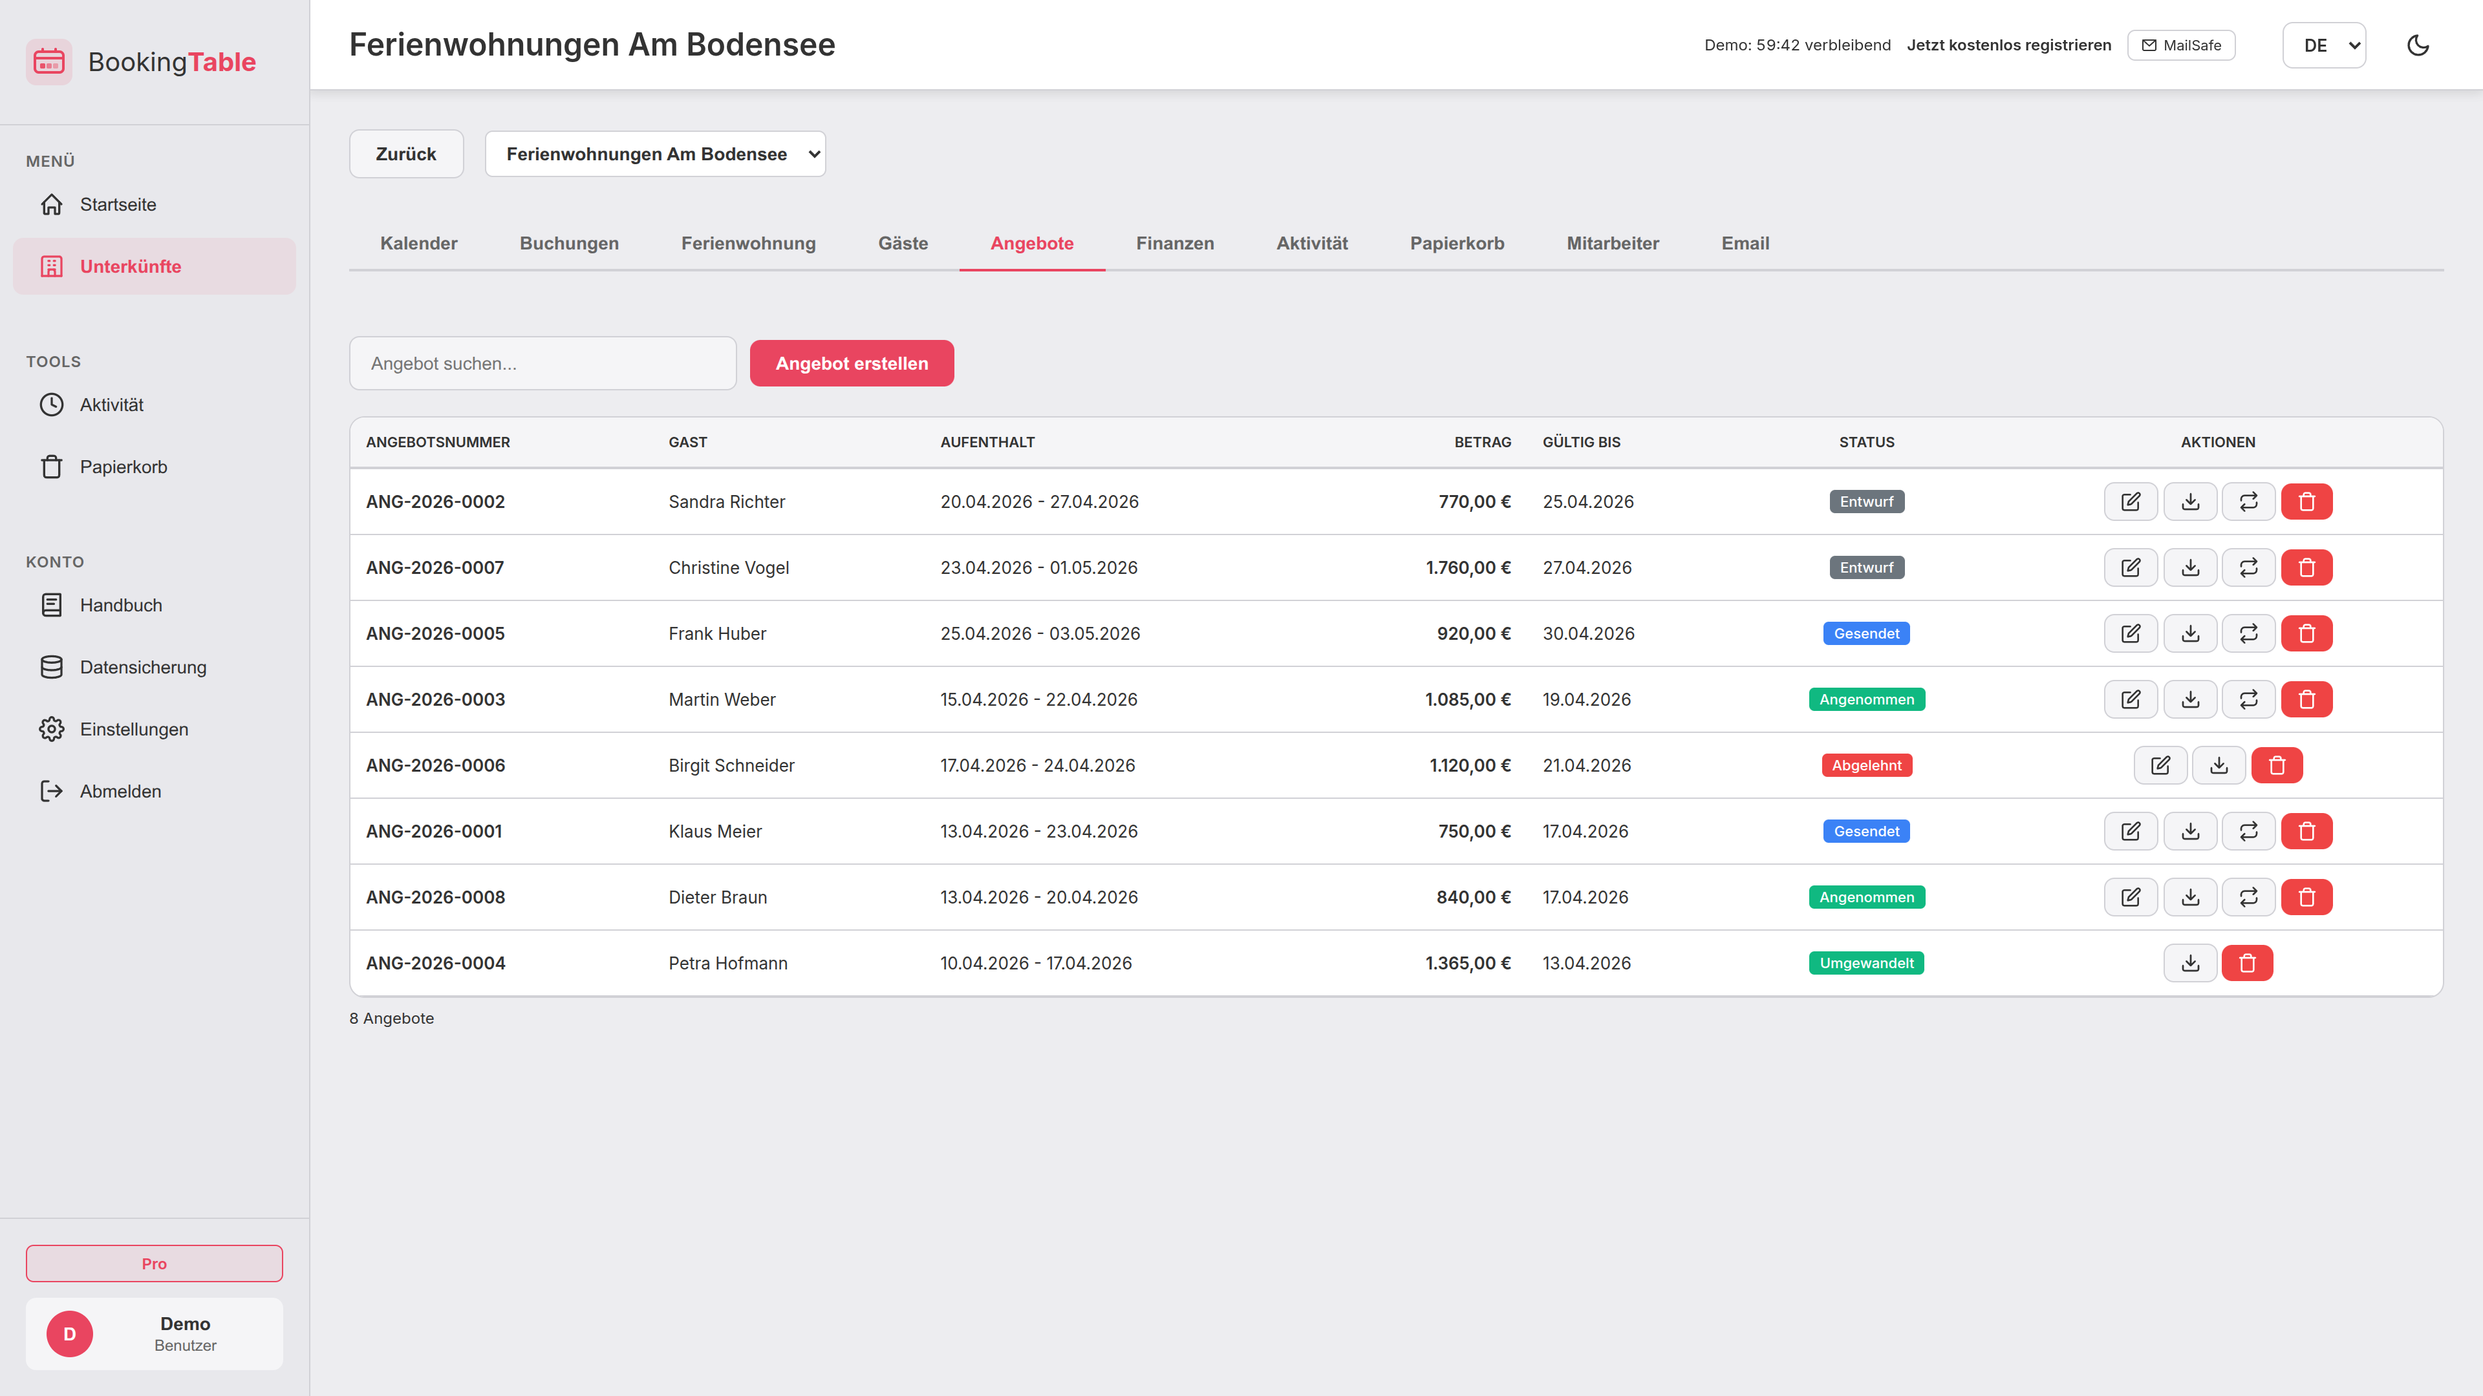Download Birgit Schneider's offer
Image resolution: width=2483 pixels, height=1396 pixels.
pyautogui.click(x=2219, y=765)
